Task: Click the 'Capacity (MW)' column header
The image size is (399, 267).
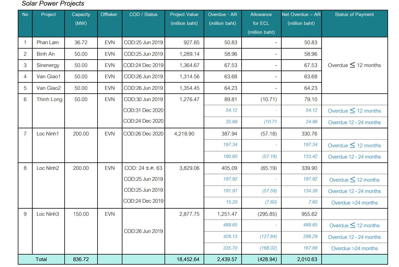Action: [81, 19]
